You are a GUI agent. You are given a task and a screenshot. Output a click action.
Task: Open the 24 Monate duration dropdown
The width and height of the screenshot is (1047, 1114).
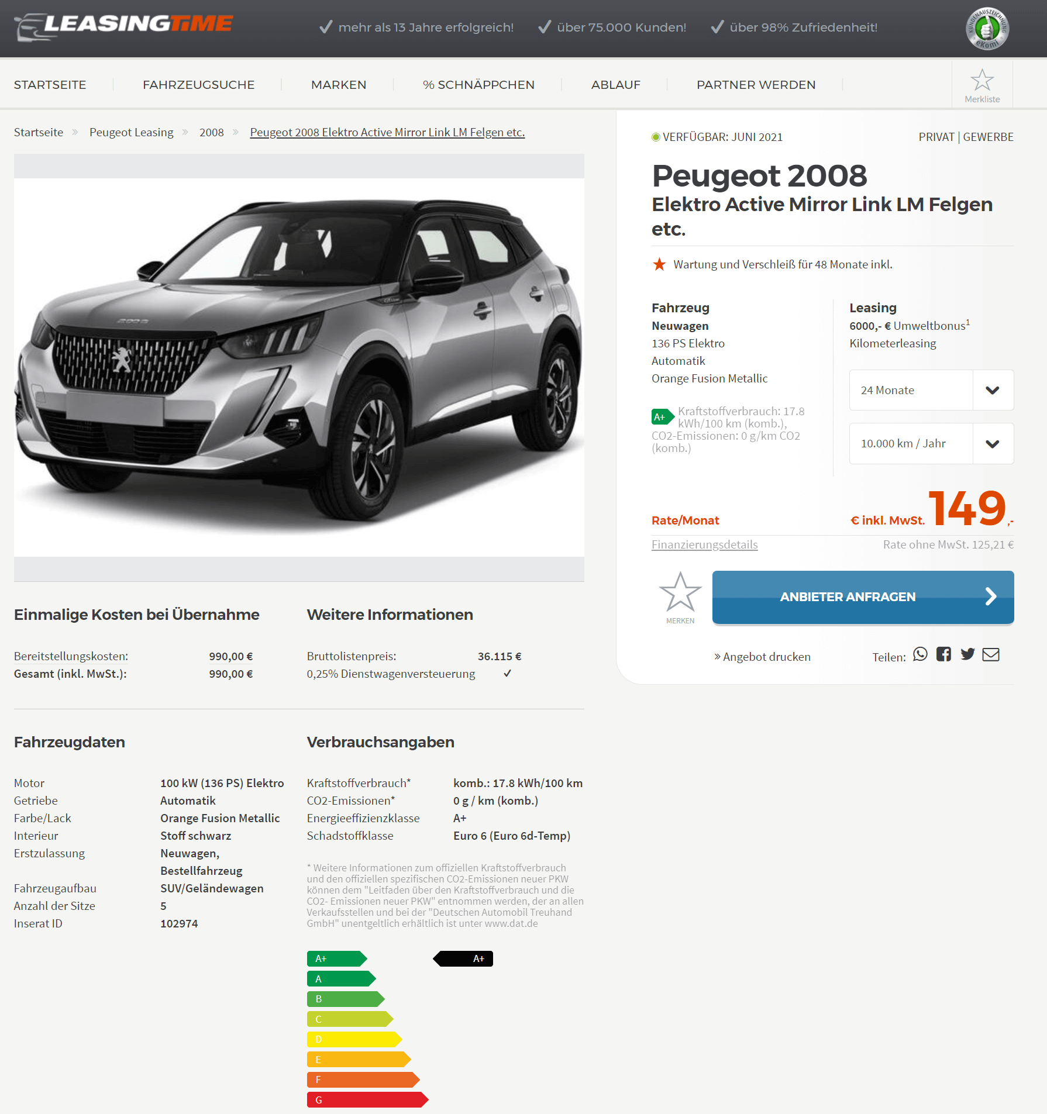point(931,390)
